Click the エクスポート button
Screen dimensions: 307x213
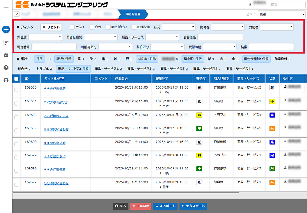pyautogui.click(x=193, y=206)
